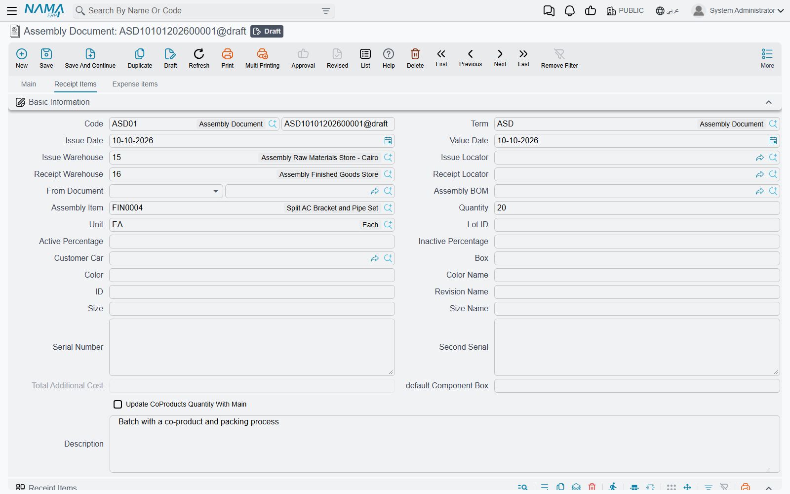Open the System Administrator user menu
790x494 pixels.
point(738,10)
